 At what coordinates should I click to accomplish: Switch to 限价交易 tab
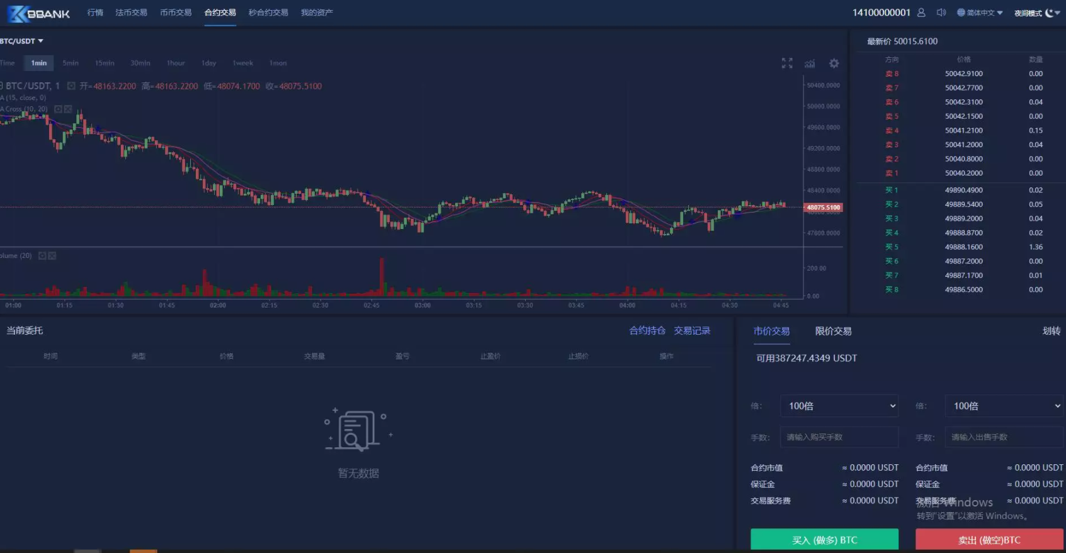[833, 332]
